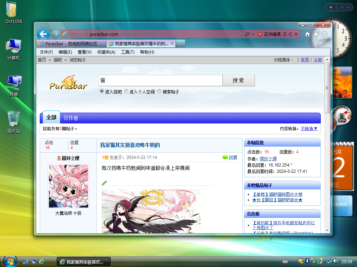
Task: Click the Show Desktop quick launch icon
Action: [25, 261]
